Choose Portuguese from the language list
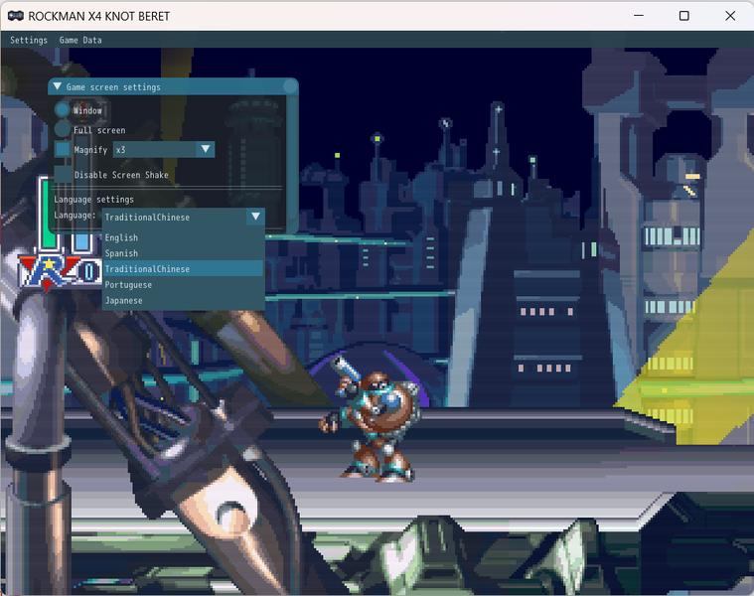 (x=183, y=284)
